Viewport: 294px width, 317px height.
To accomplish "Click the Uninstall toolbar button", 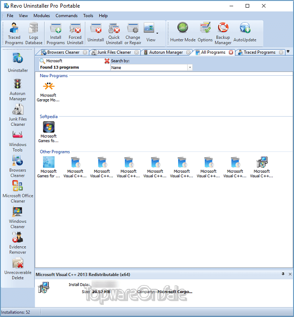I will pyautogui.click(x=96, y=32).
